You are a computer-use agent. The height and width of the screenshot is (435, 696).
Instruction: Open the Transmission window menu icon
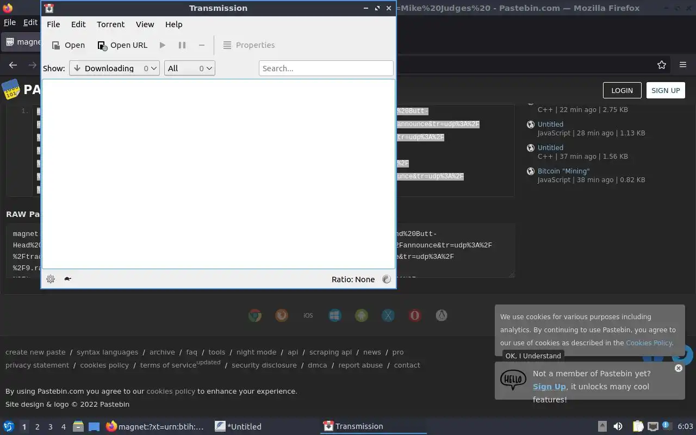49,8
